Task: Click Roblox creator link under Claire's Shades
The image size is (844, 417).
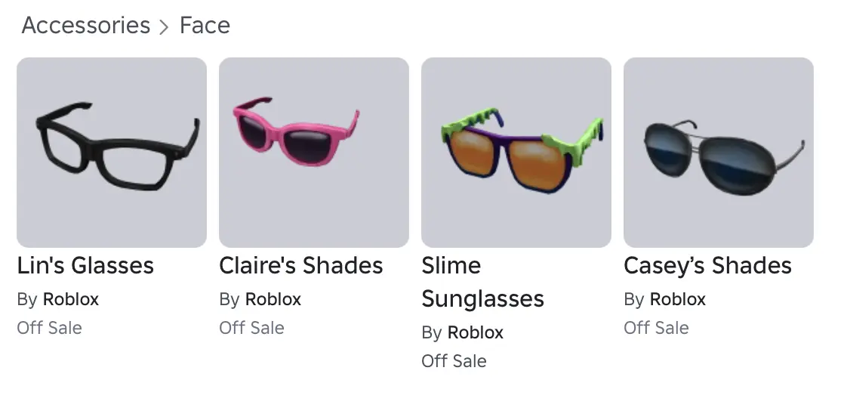Action: coord(273,299)
